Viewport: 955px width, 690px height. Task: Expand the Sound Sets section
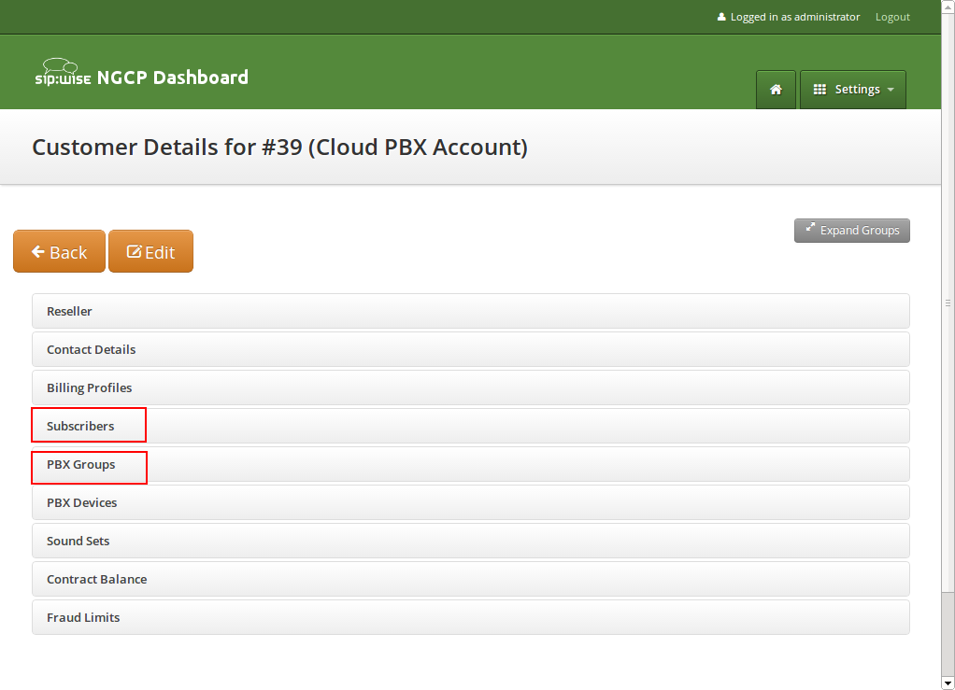(470, 541)
